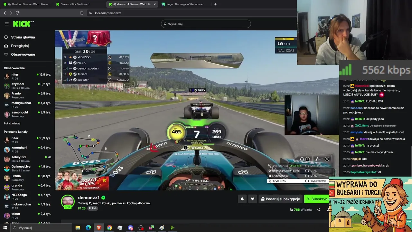Image resolution: width=412 pixels, height=232 pixels.
Task: Open takuu recommended channel avatar
Action: pyautogui.click(x=7, y=216)
